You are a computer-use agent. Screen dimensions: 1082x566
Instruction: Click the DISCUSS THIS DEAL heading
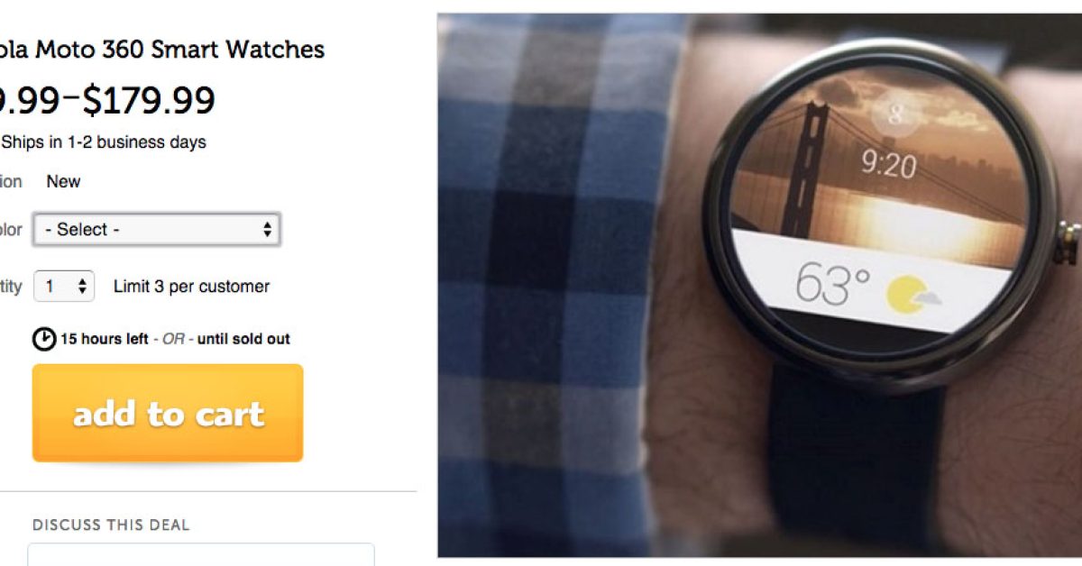pos(111,525)
